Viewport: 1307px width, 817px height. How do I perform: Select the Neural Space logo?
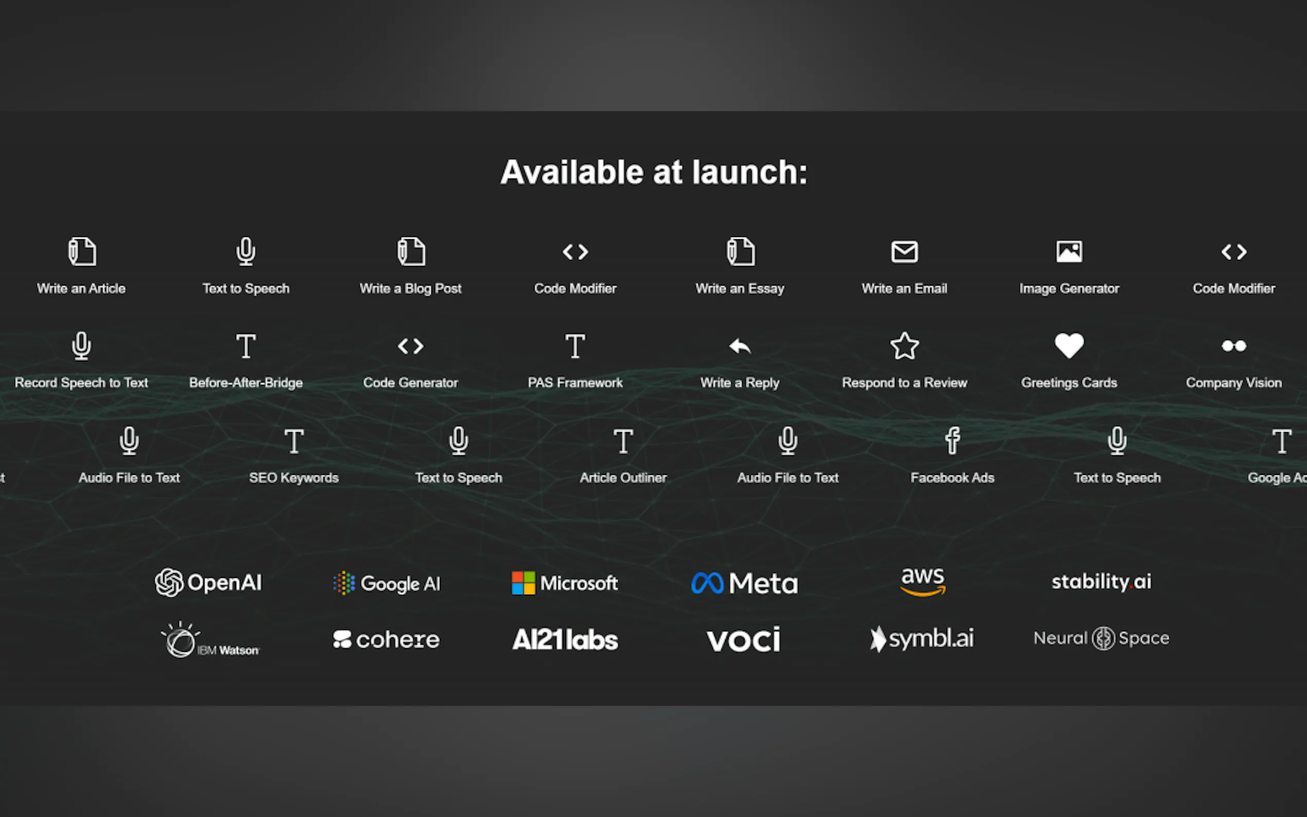click(x=1101, y=638)
